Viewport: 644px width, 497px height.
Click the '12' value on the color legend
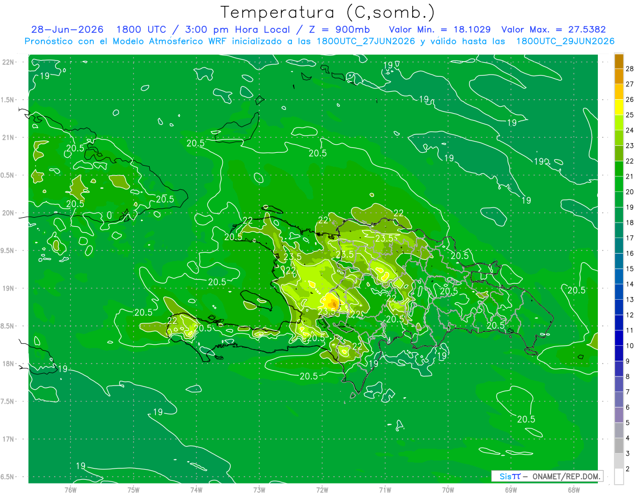631,315
